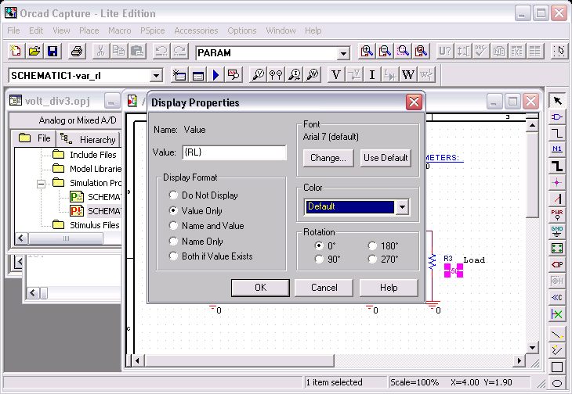
Task: Enable bias current display I icon
Action: pyautogui.click(x=372, y=75)
